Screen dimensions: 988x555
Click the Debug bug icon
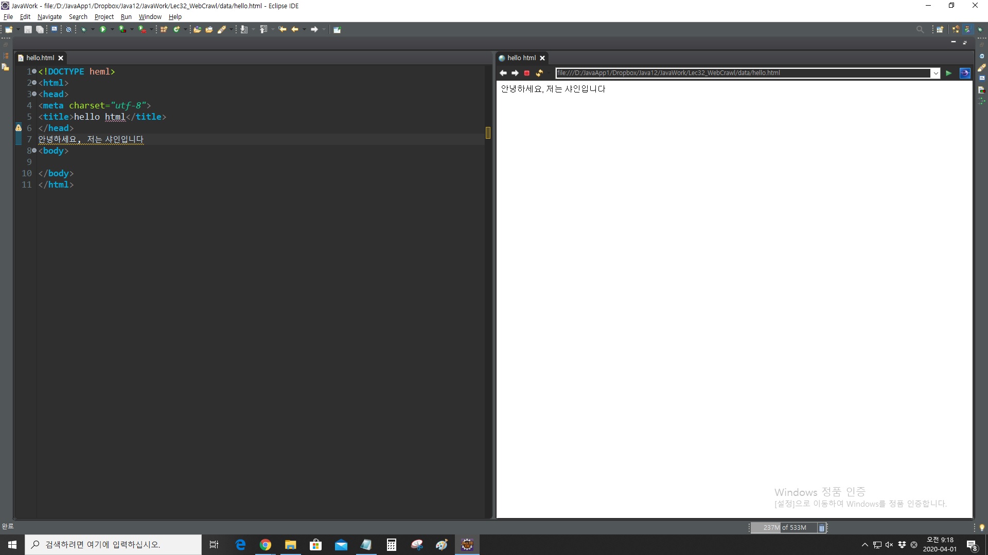pos(83,29)
